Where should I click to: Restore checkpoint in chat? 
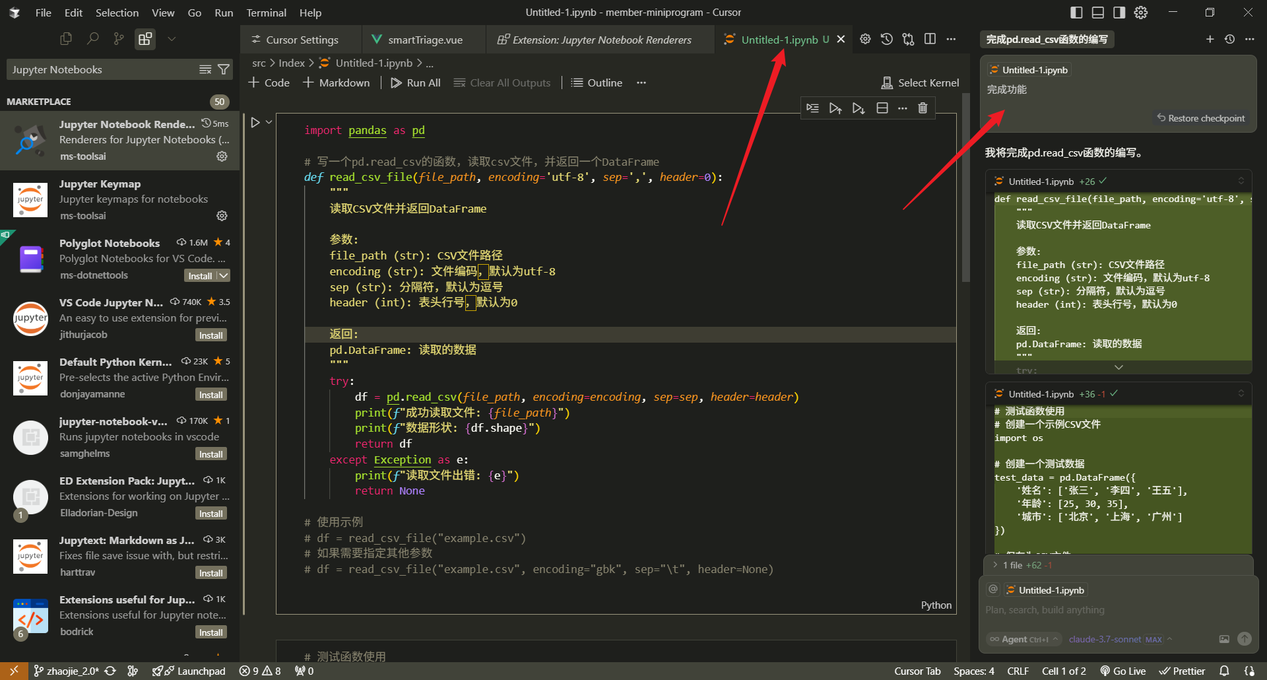pos(1200,118)
